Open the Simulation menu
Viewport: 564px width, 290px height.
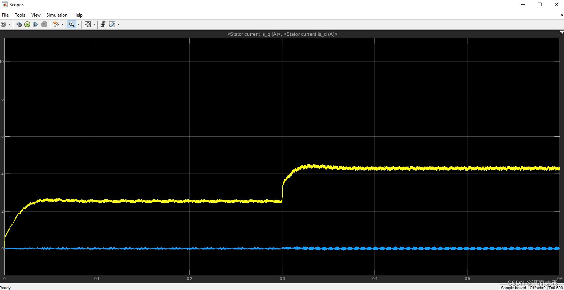click(56, 15)
